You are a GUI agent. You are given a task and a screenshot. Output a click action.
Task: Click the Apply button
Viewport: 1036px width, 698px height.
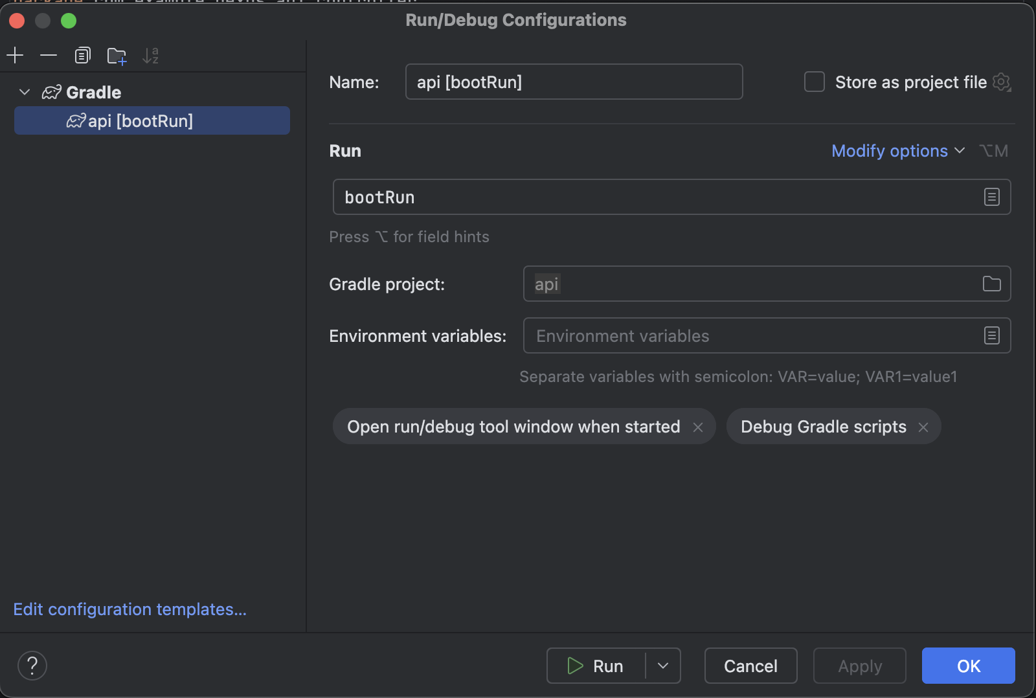[860, 666]
